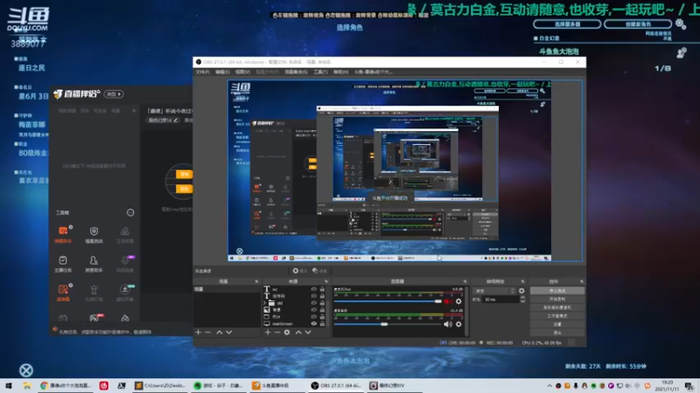Viewport: 700px width, 393px height.
Task: Open settings gear for the 麦克风/Aux mixer channel
Action: tap(458, 301)
